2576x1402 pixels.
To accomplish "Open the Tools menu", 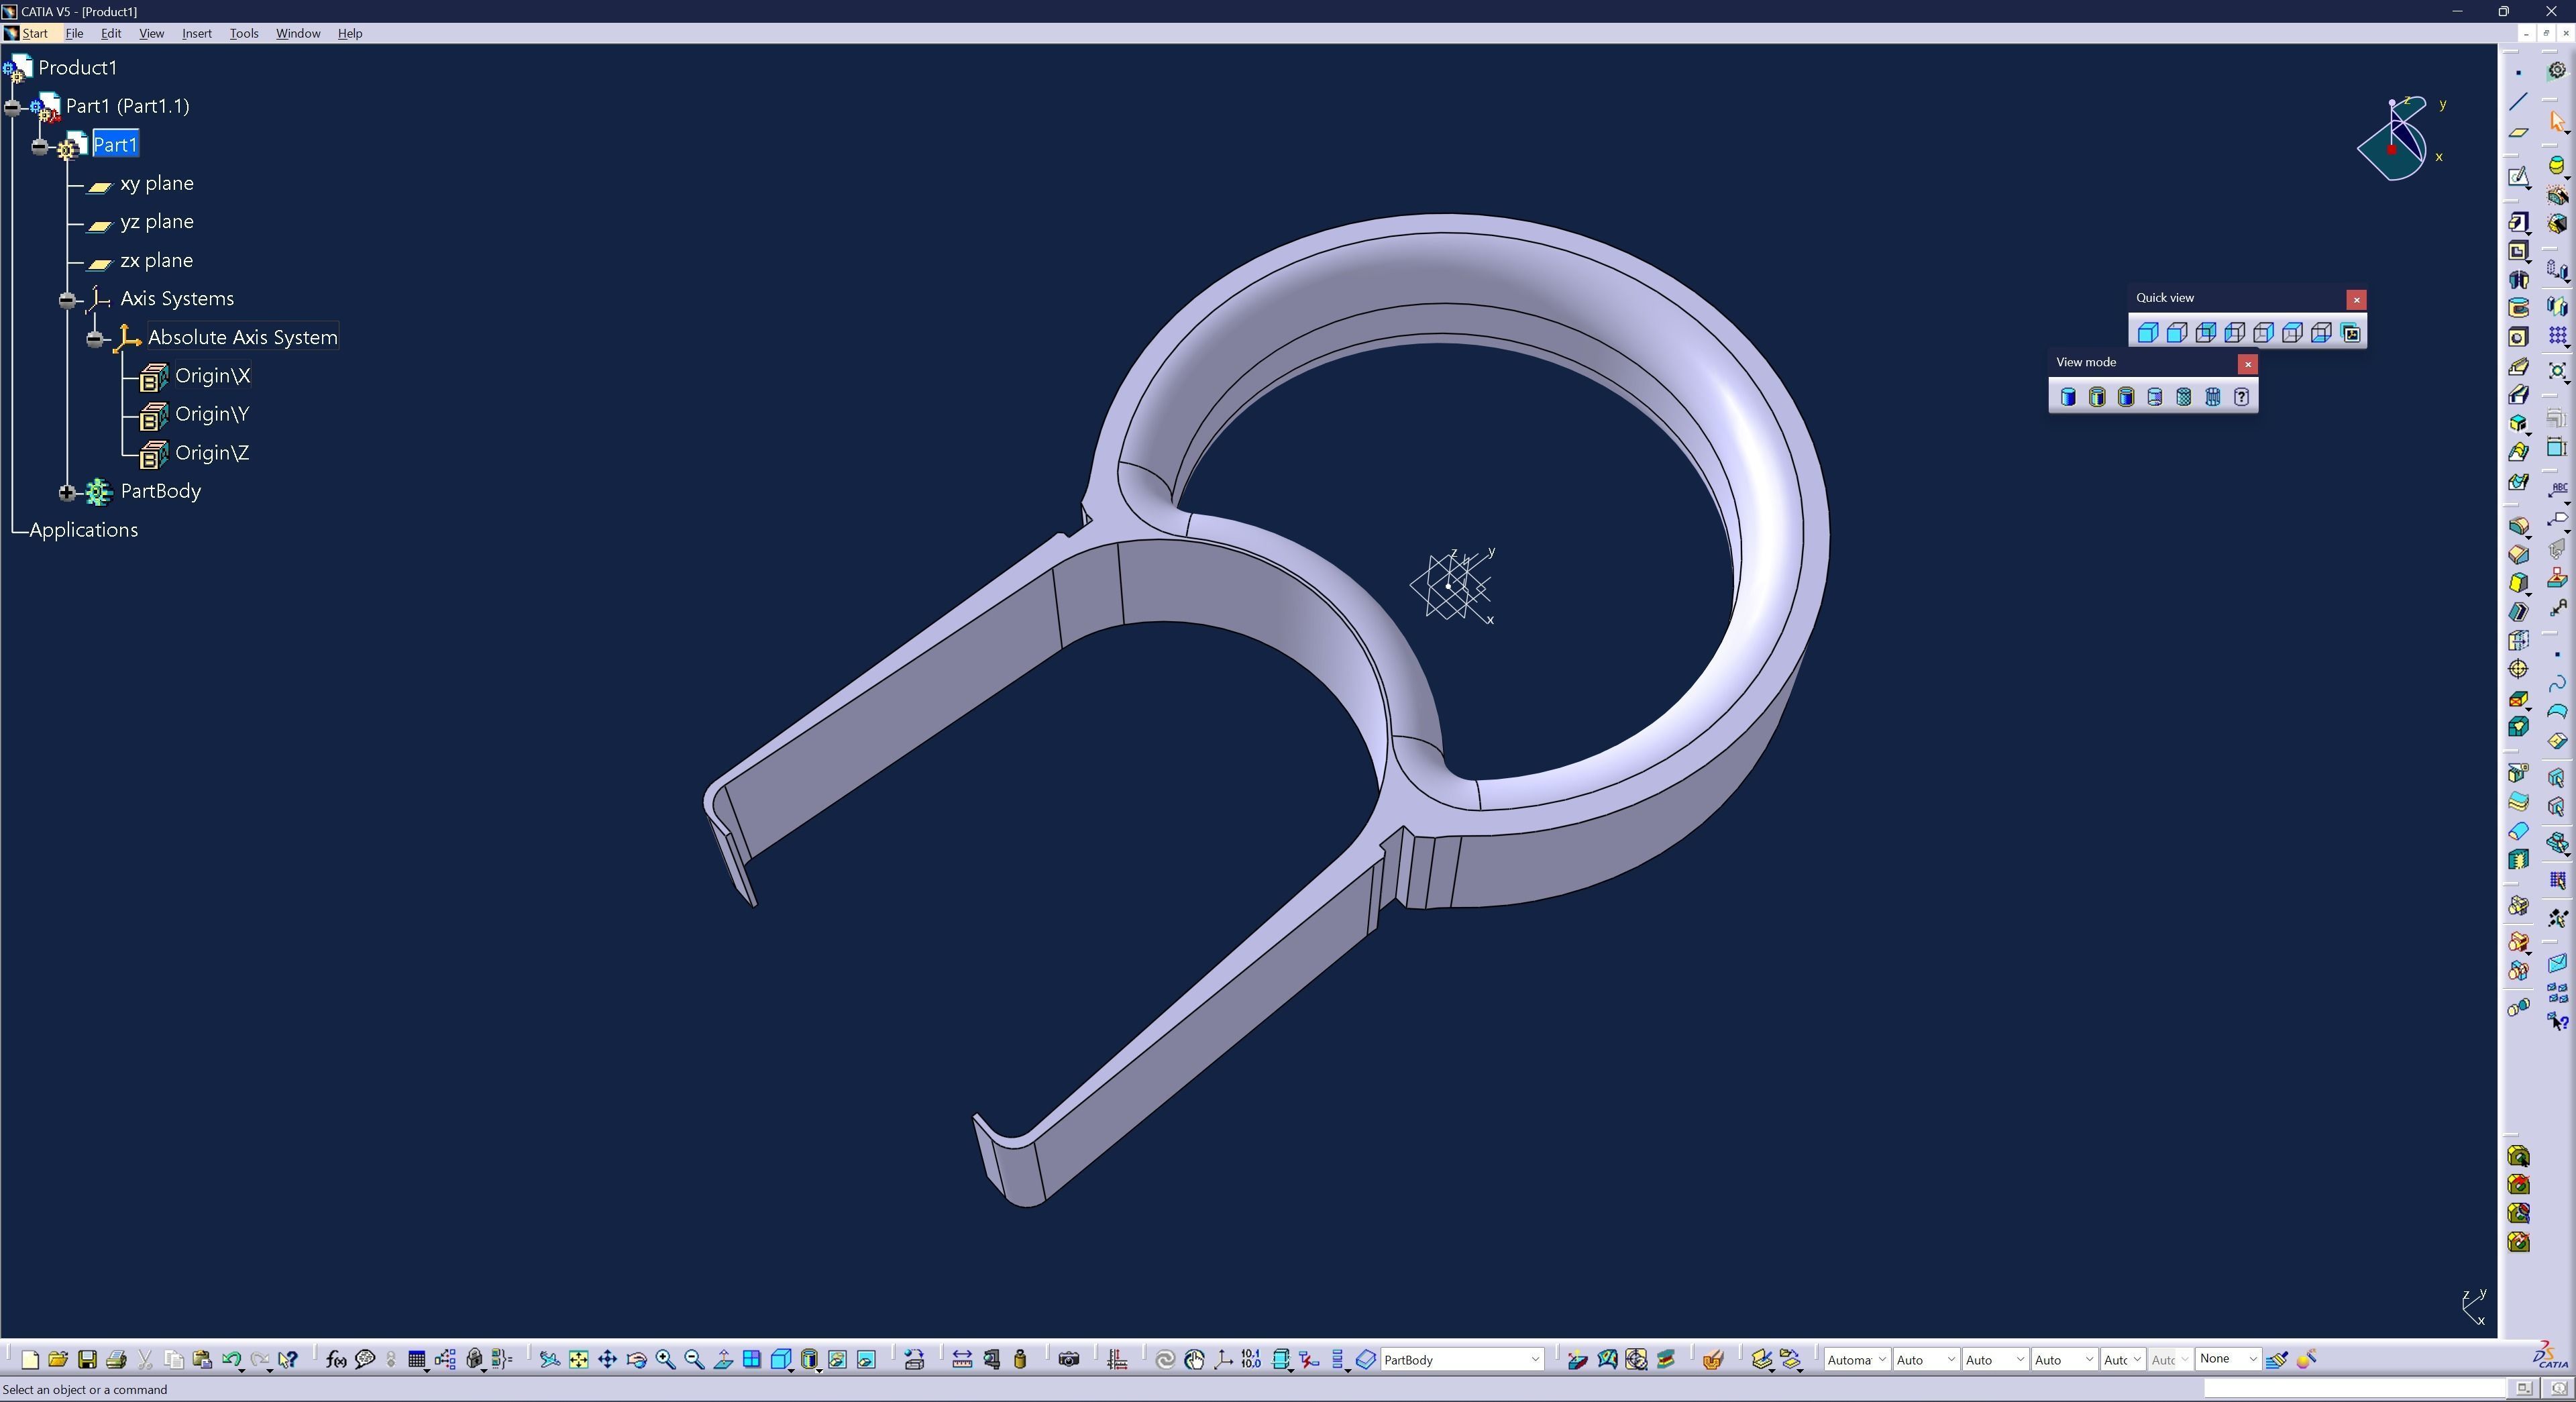I will [243, 33].
